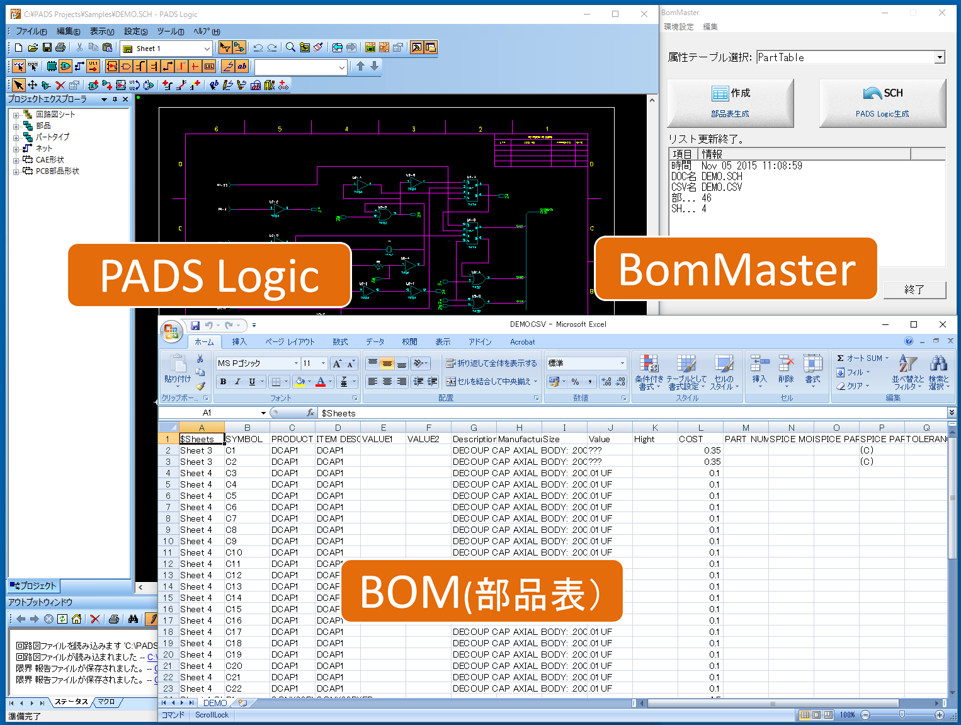Toggle Italic formatting in Excel ribbon
The image size is (961, 725).
pos(237,382)
